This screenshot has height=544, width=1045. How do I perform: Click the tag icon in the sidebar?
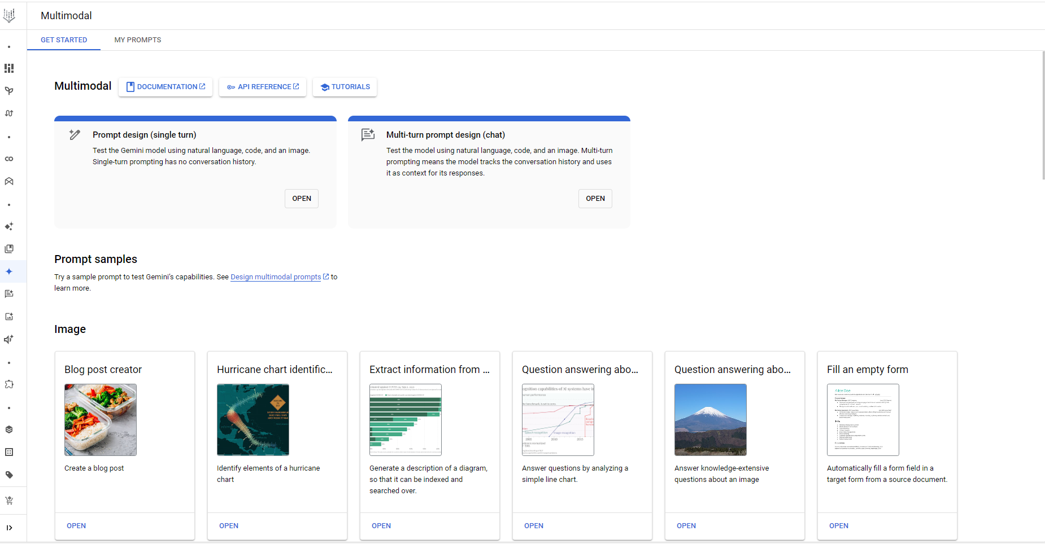[9, 475]
